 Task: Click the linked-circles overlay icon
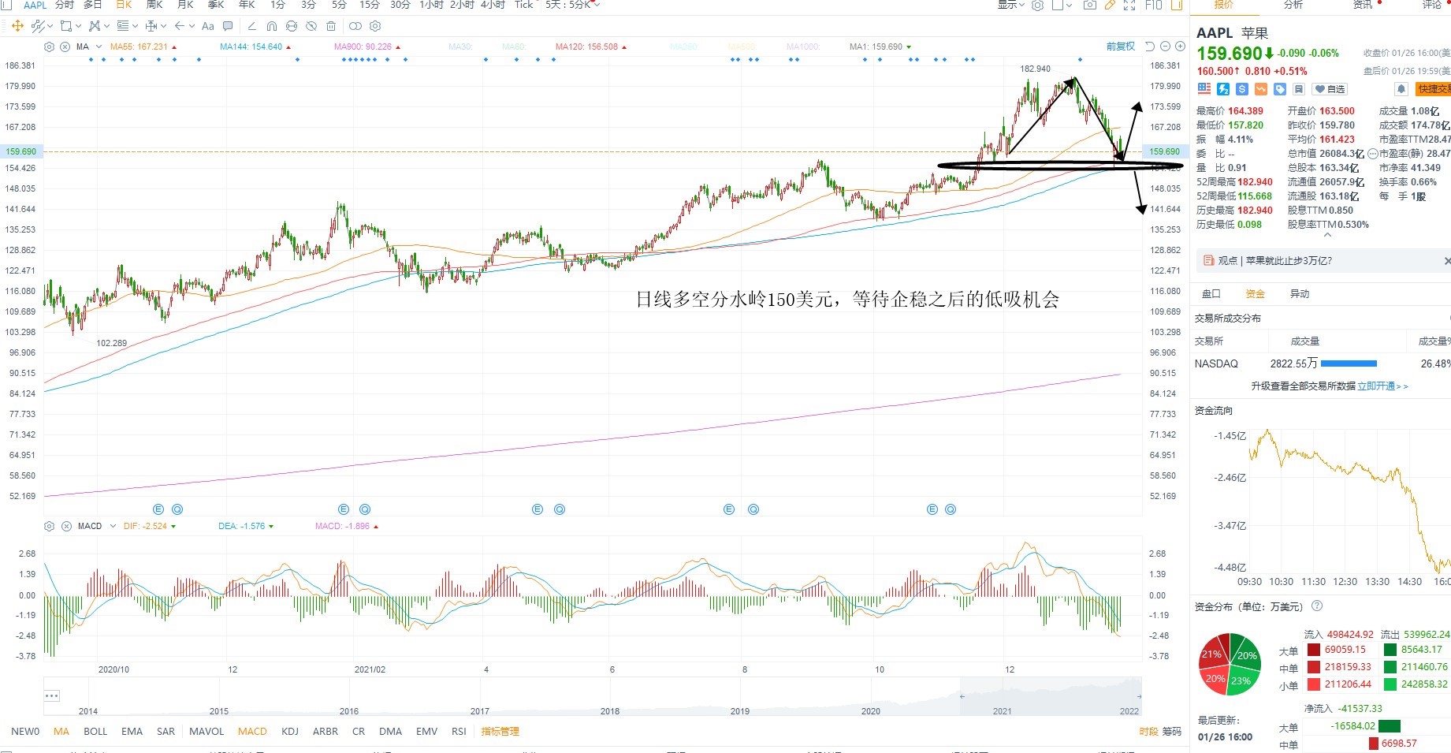355,26
